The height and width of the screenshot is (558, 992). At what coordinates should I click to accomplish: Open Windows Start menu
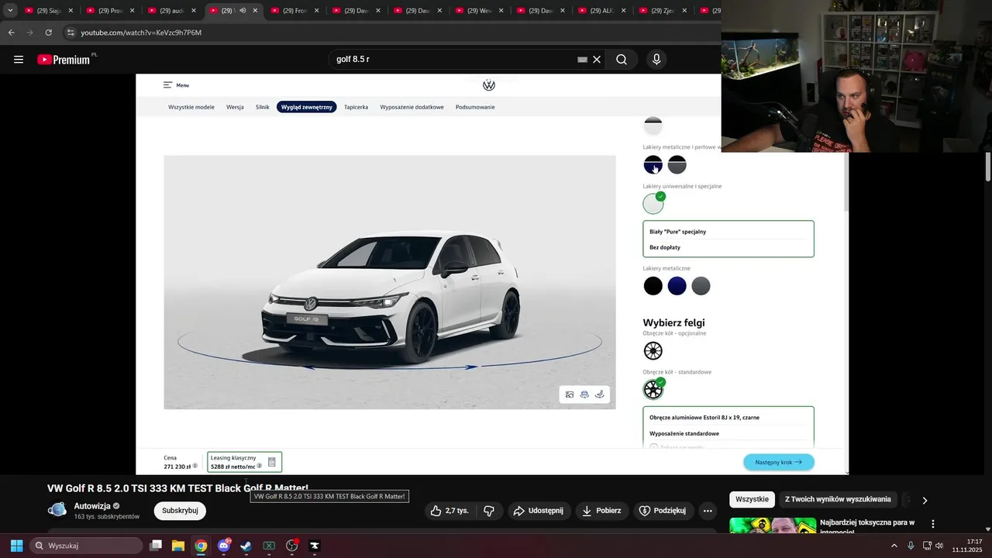click(16, 546)
